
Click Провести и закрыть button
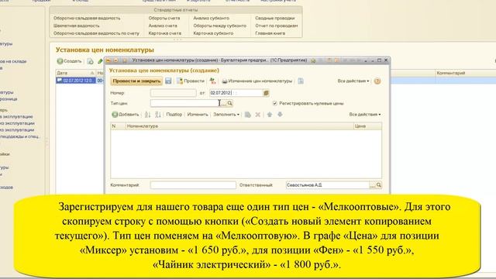click(x=136, y=81)
